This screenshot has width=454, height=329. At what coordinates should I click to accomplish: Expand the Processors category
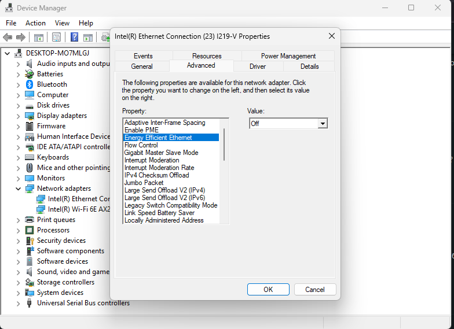point(19,231)
